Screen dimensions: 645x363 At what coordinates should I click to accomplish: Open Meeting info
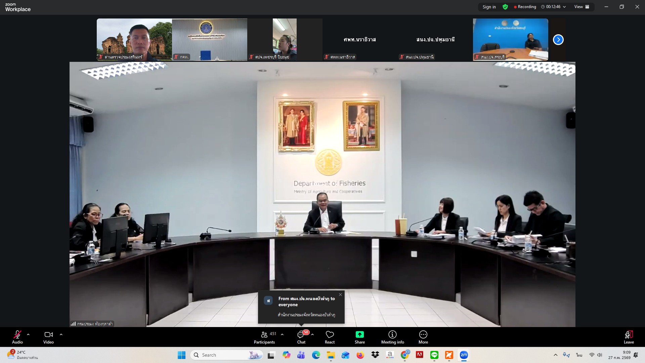[392, 337]
